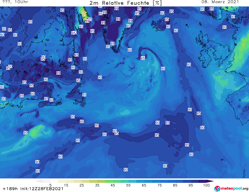Click legend value 85
This screenshot has height=192, width=249.
[175, 185]
